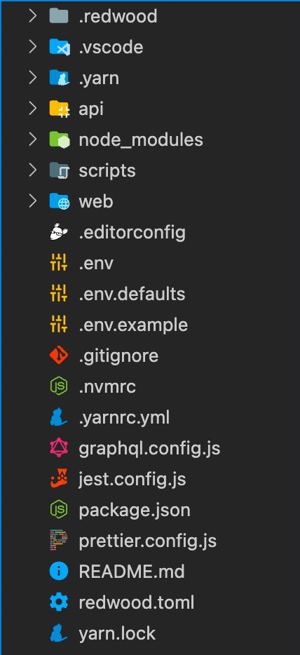
Task: Click the green node_modules folder icon
Action: (x=59, y=140)
